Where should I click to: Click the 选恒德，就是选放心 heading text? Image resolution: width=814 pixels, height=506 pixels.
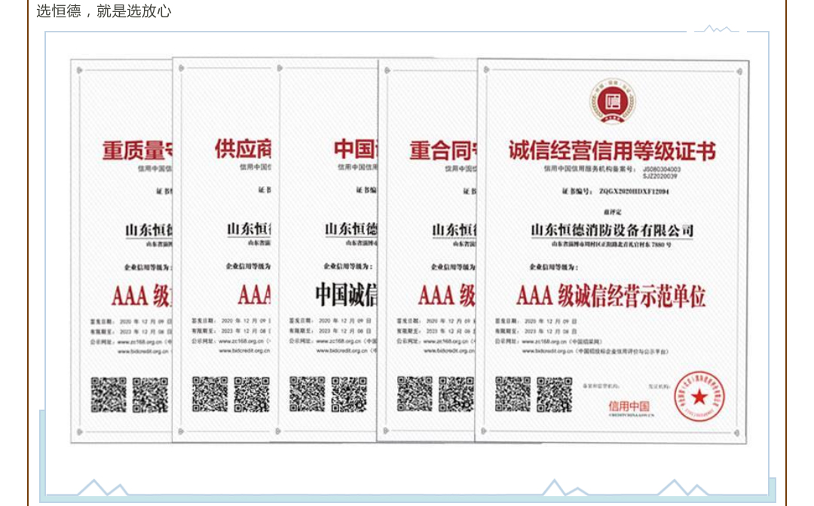pyautogui.click(x=104, y=11)
